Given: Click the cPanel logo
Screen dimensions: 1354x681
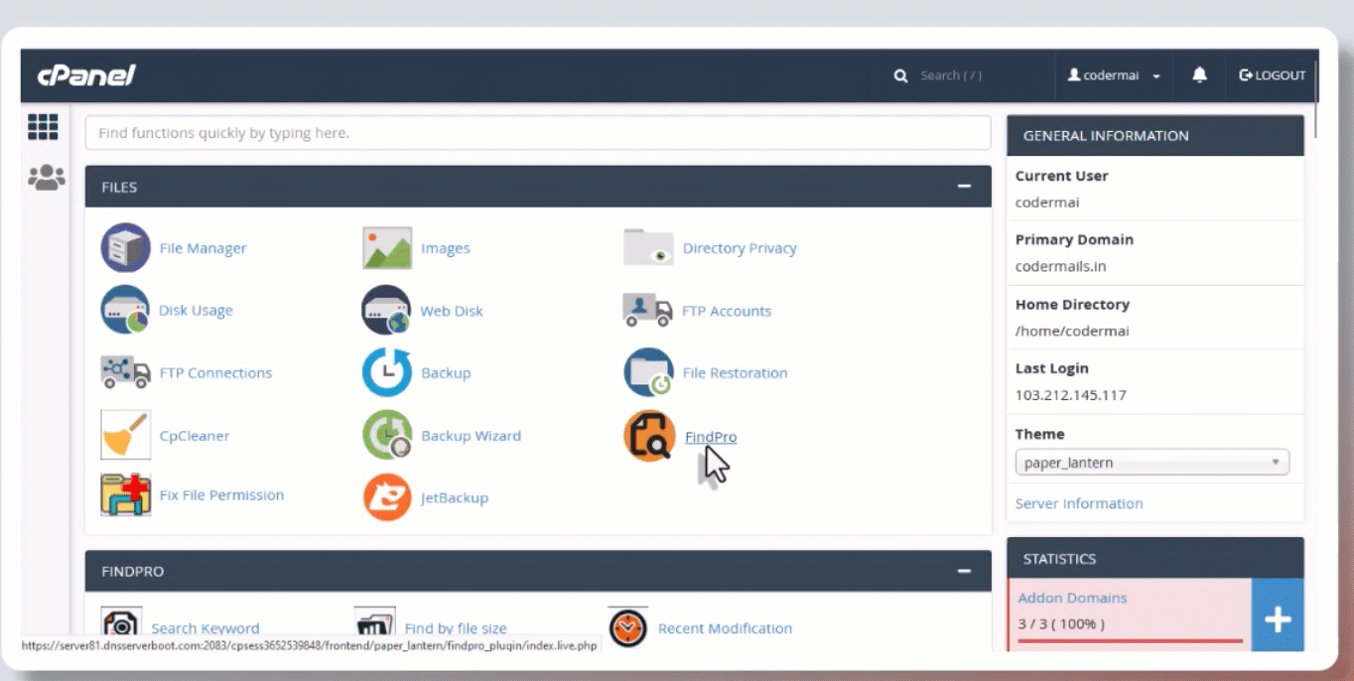Looking at the screenshot, I should coord(85,75).
